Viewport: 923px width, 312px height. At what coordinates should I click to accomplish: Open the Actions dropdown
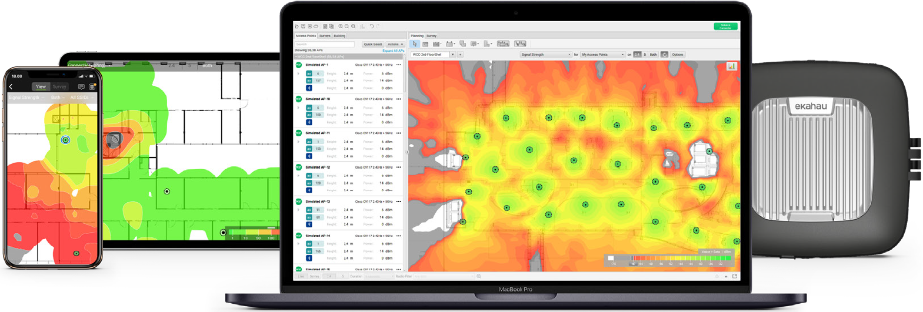tap(395, 44)
